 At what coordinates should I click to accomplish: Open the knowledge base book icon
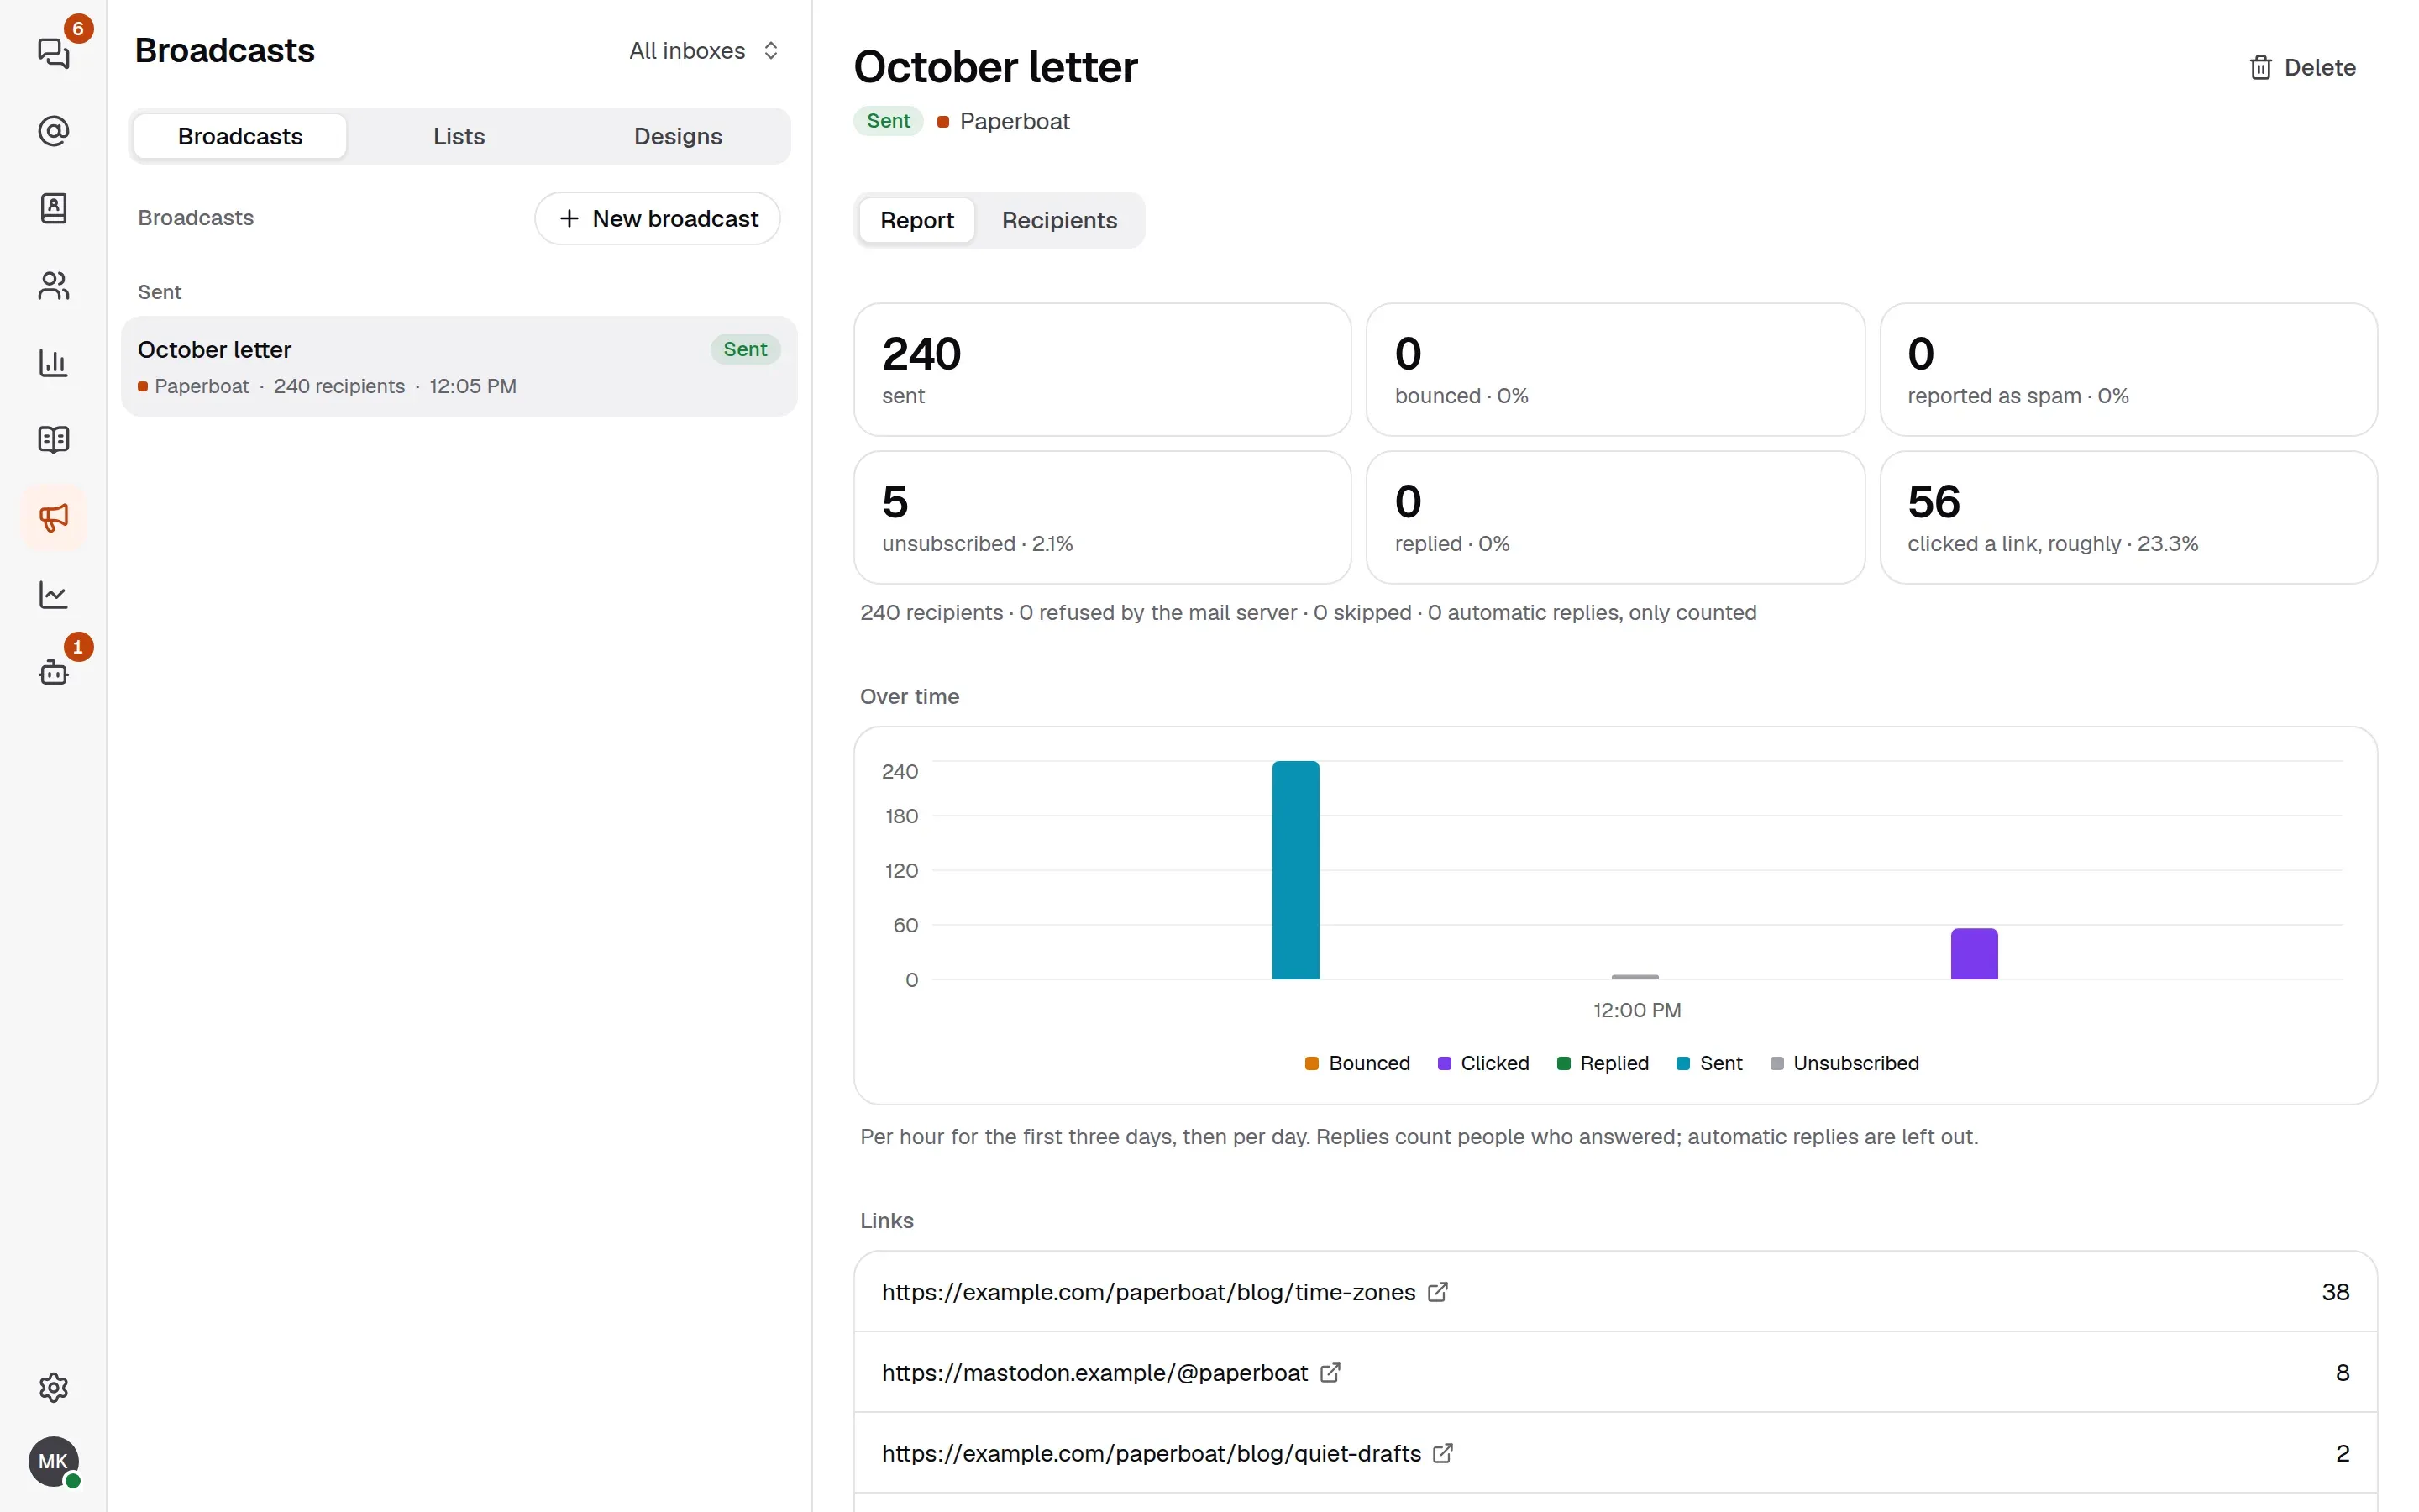[53, 440]
